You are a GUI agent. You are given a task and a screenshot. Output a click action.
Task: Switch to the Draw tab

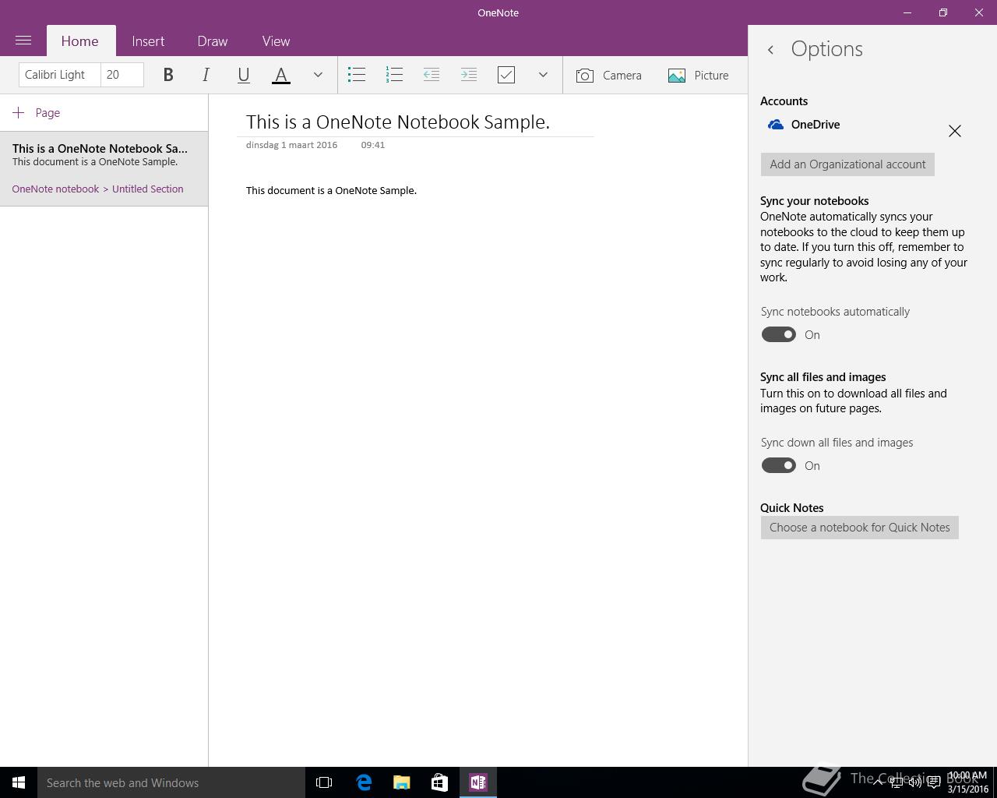click(213, 41)
